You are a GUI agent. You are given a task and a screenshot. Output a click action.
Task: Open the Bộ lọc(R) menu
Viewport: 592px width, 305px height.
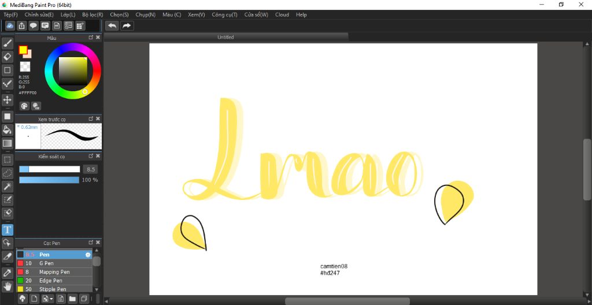coord(92,14)
